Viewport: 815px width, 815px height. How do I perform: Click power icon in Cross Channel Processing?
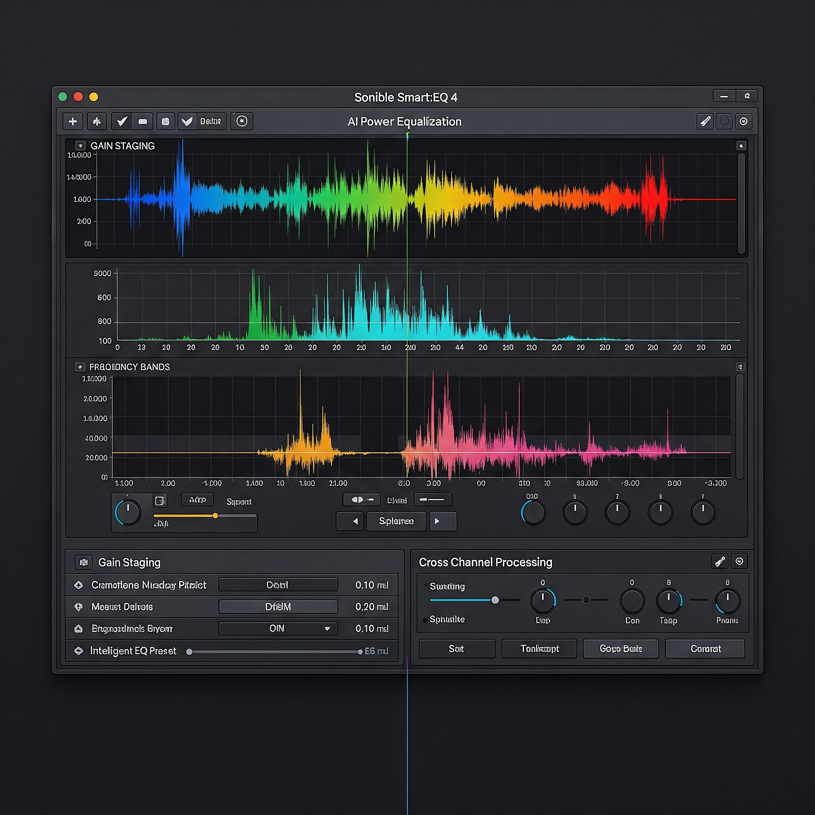(x=739, y=562)
